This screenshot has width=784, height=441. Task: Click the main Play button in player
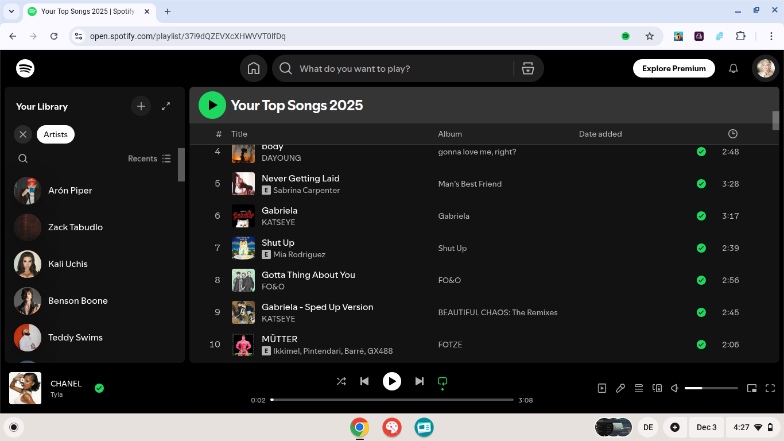point(392,381)
